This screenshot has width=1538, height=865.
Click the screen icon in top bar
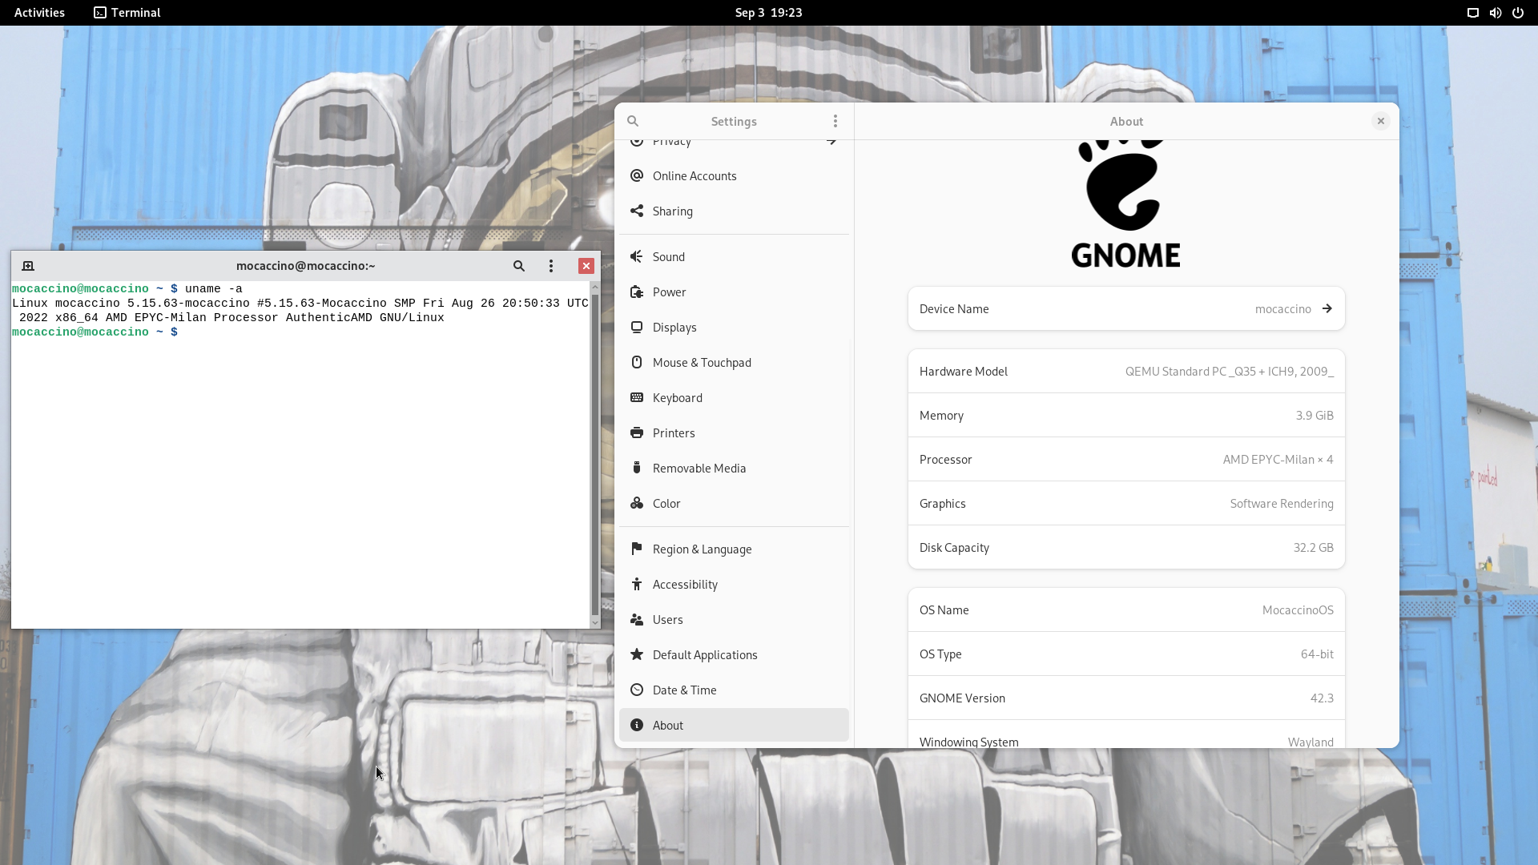click(1473, 13)
